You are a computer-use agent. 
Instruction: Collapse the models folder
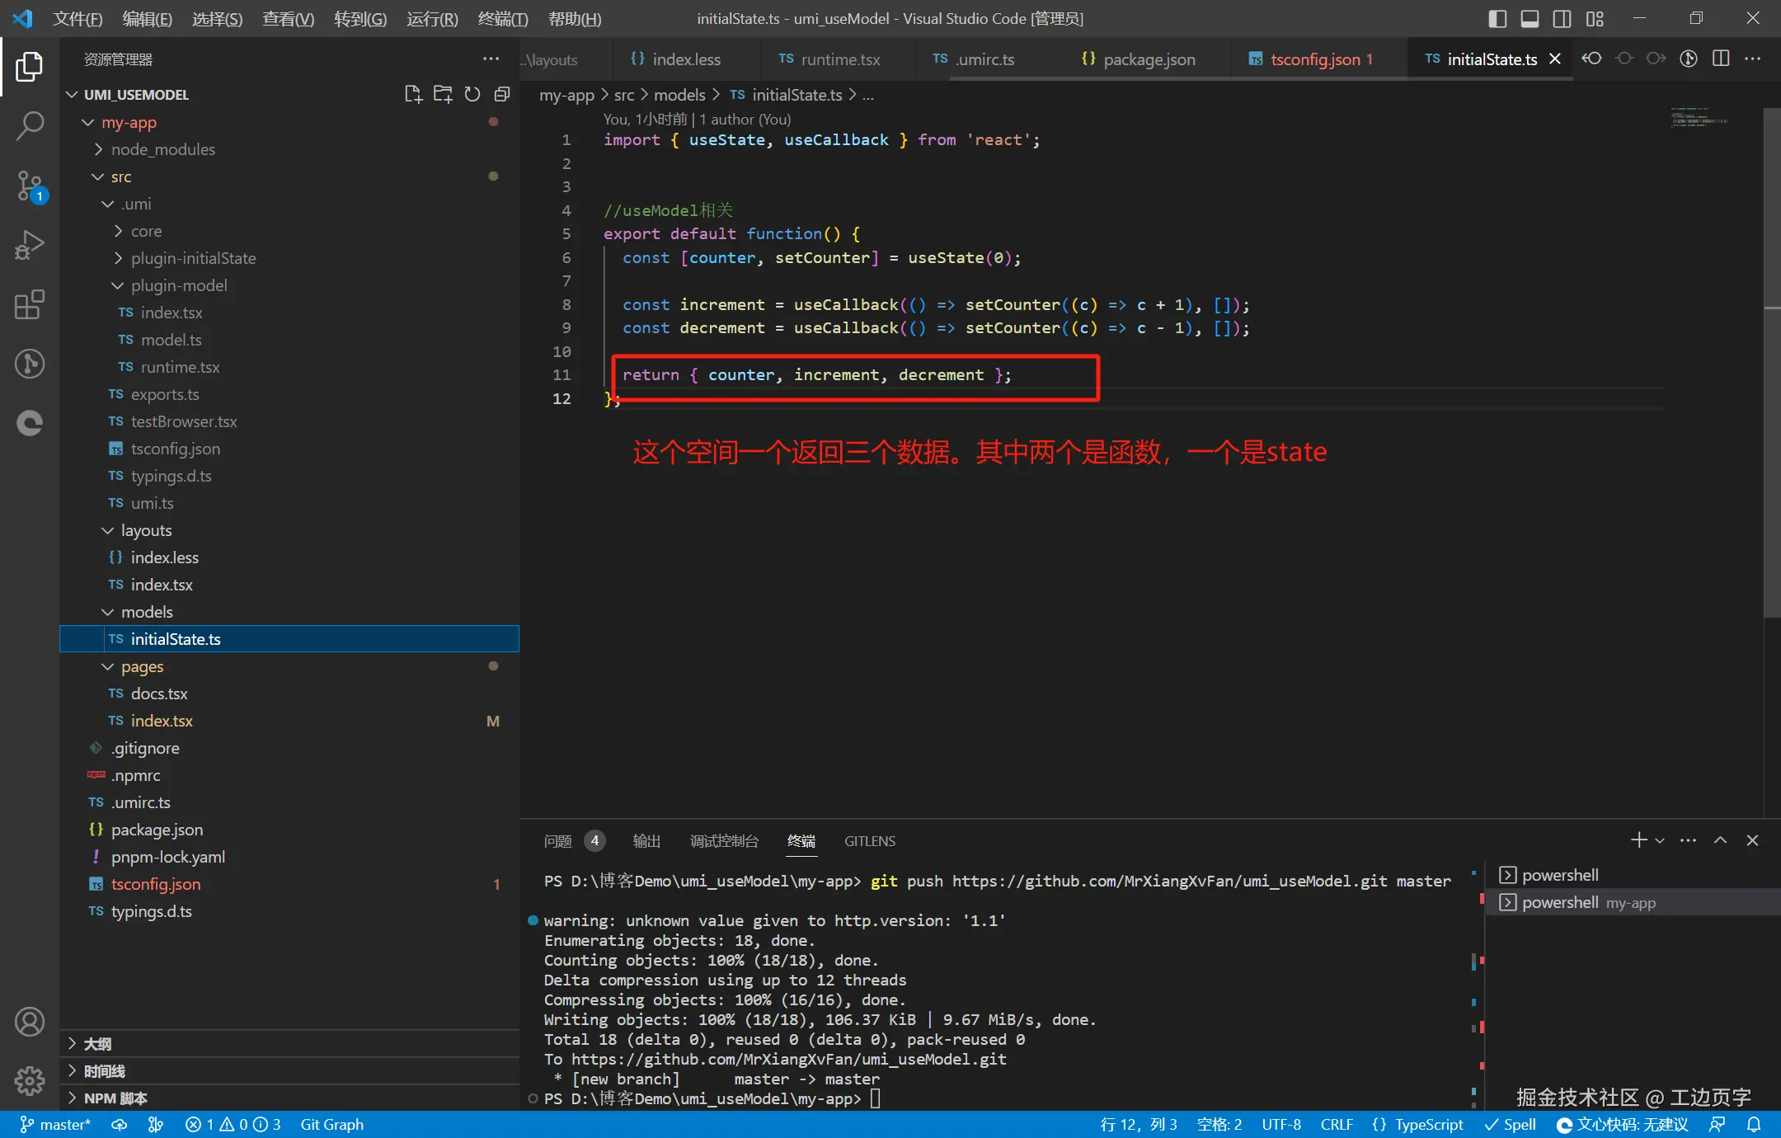click(147, 612)
